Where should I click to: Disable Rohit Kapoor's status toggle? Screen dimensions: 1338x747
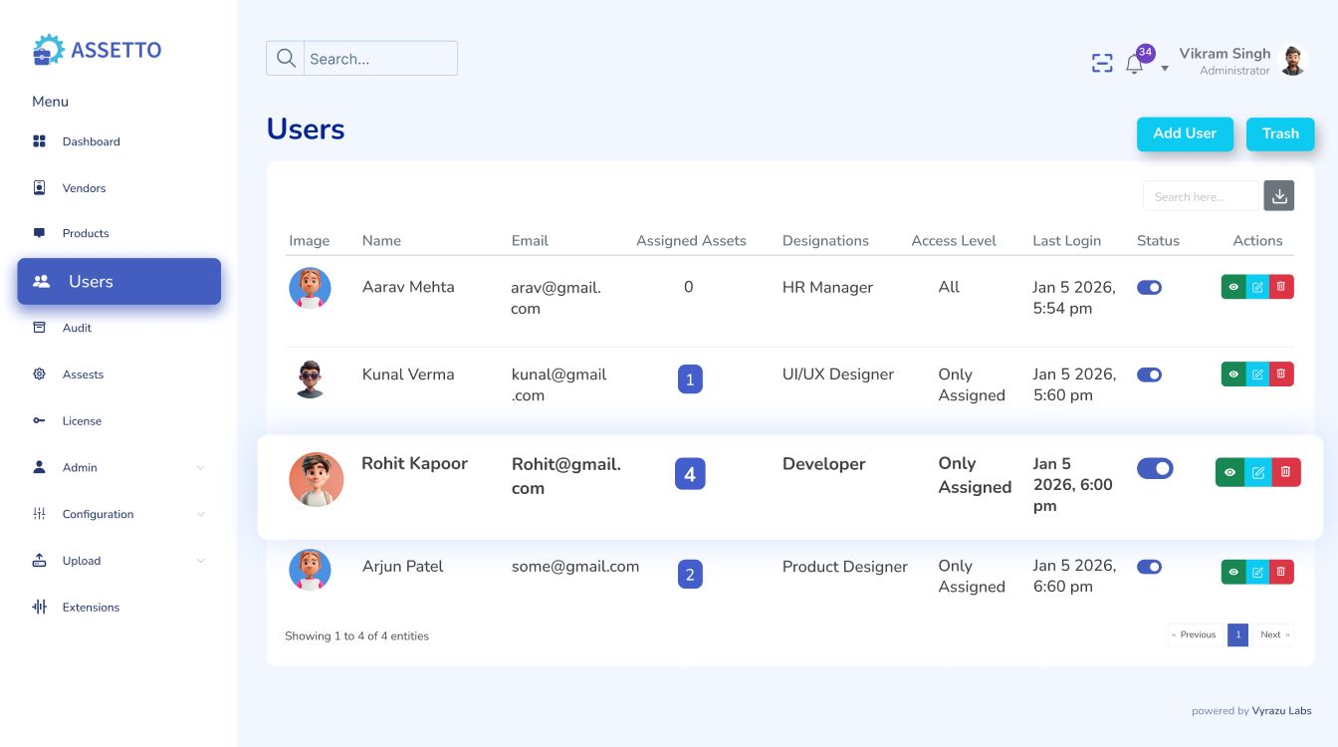coord(1155,468)
